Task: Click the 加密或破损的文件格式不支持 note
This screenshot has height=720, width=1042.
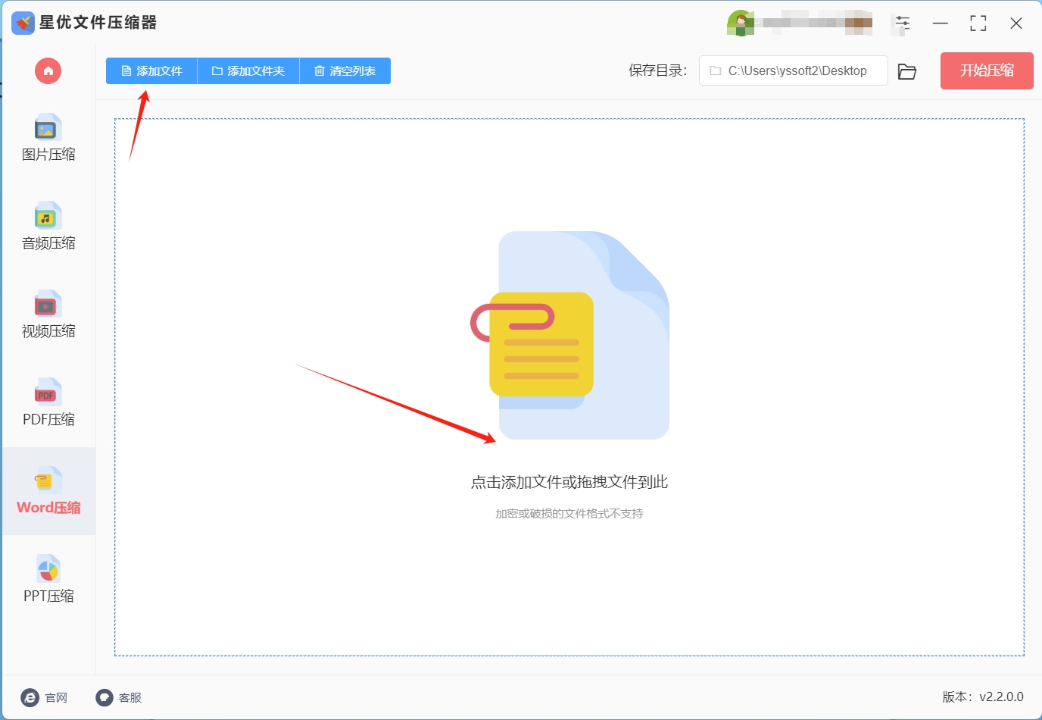Action: (x=569, y=513)
